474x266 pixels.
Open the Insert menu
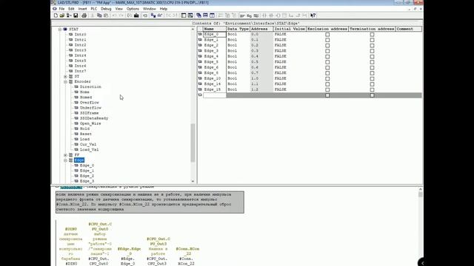coord(82,9)
